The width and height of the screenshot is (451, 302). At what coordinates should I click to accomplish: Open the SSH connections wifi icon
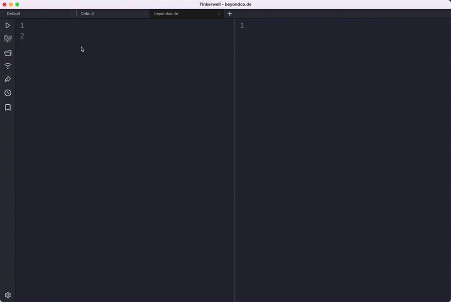[x=8, y=66]
